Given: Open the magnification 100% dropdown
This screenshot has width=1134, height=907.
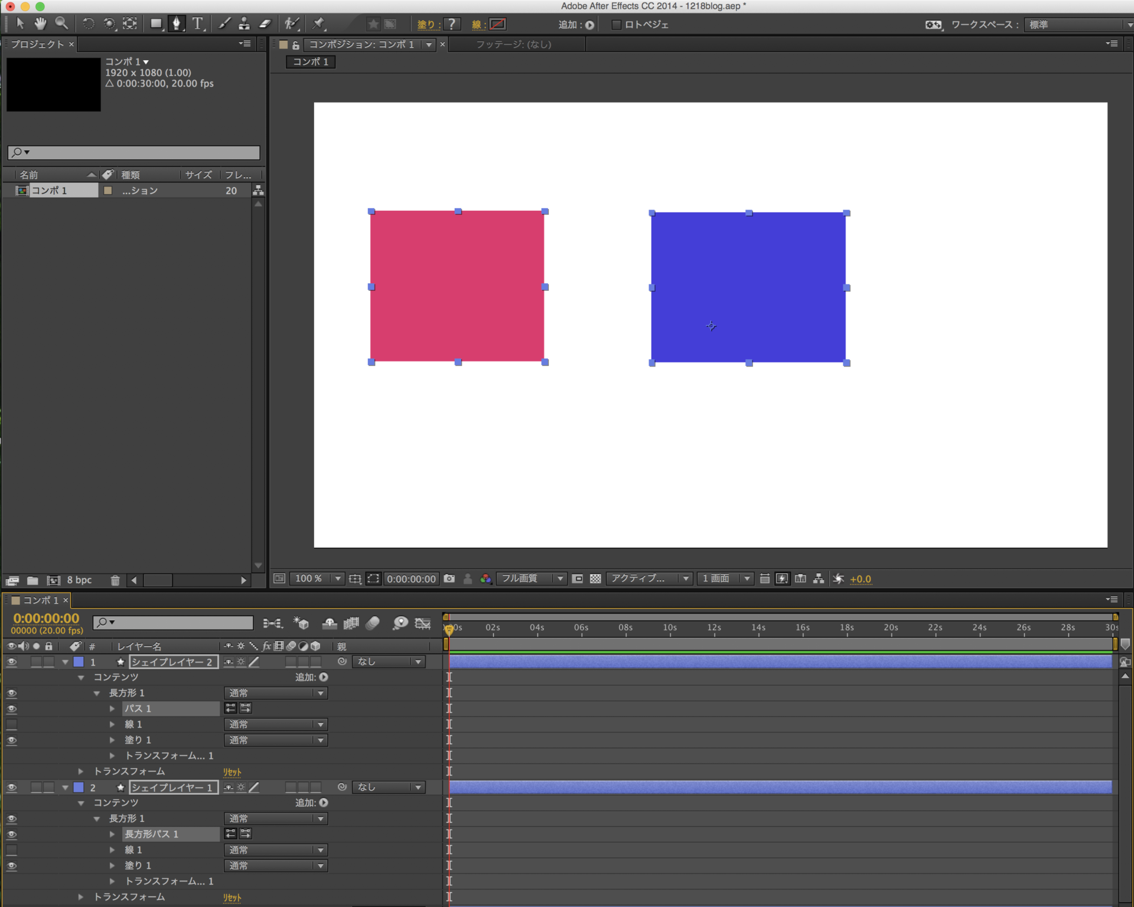Looking at the screenshot, I should [318, 579].
